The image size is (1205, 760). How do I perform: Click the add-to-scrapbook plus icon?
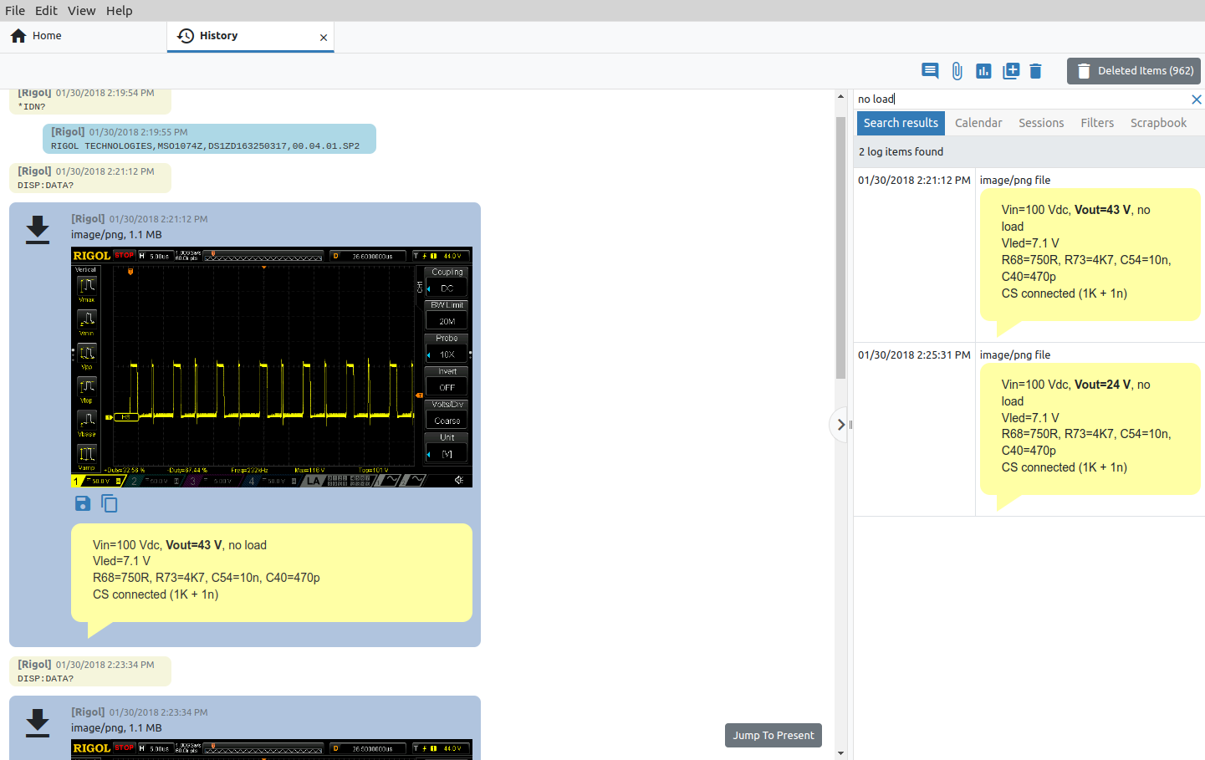(x=1010, y=71)
